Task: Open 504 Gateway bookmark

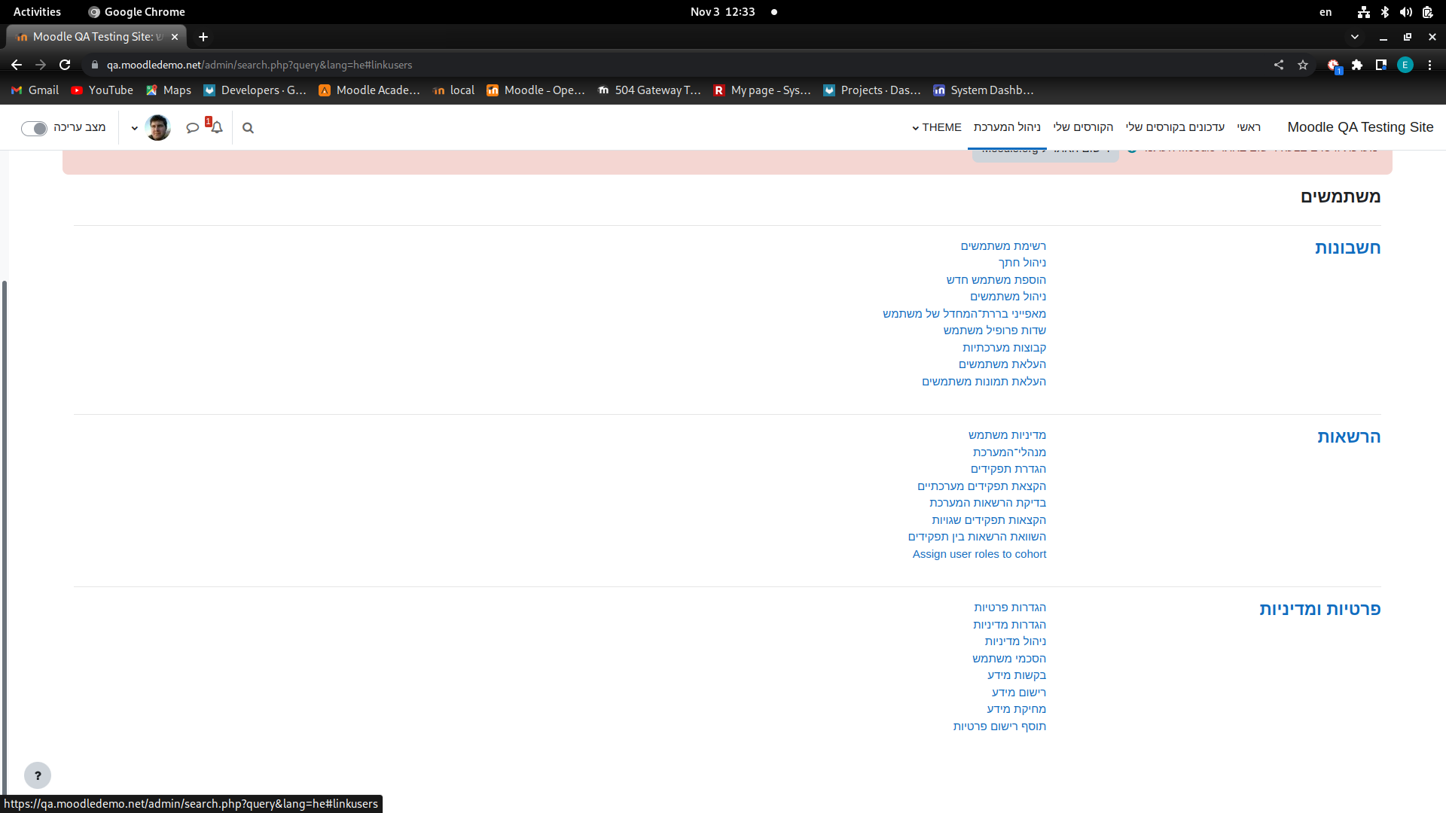Action: coord(649,90)
